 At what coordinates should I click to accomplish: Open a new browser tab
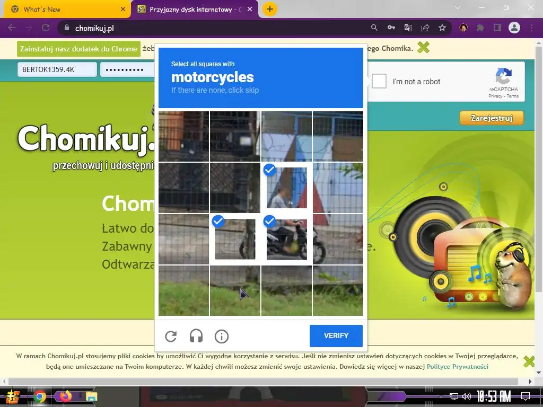pyautogui.click(x=270, y=10)
